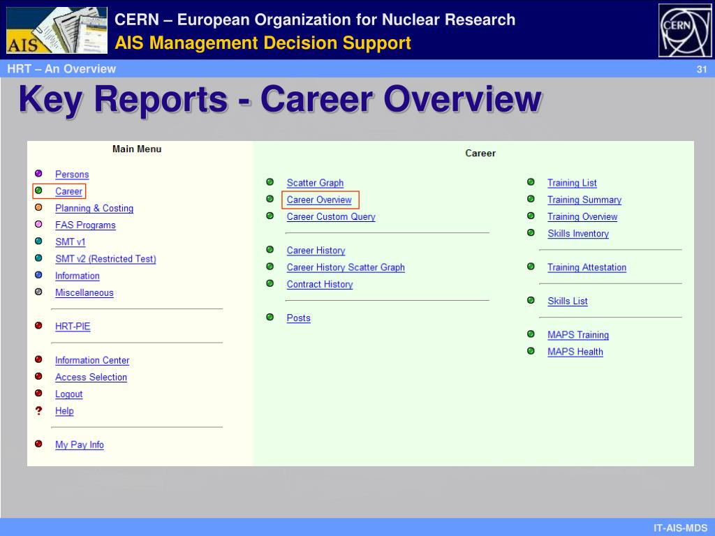Click the green bullet beside Career in Main Menu

point(38,191)
